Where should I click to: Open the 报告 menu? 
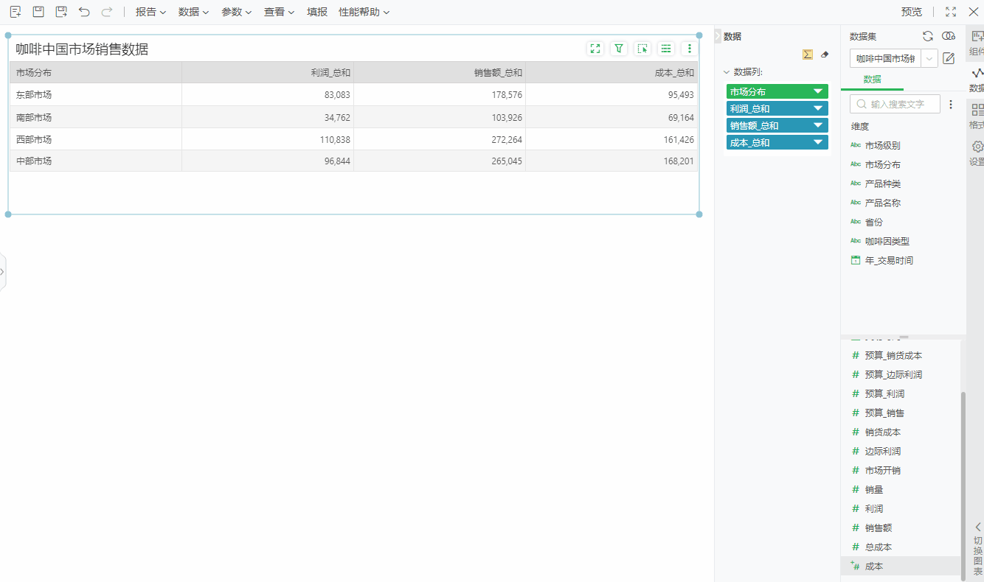pos(150,12)
